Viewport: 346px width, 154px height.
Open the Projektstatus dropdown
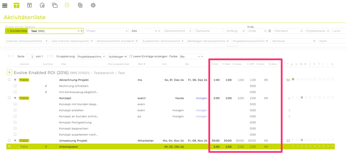point(318,31)
